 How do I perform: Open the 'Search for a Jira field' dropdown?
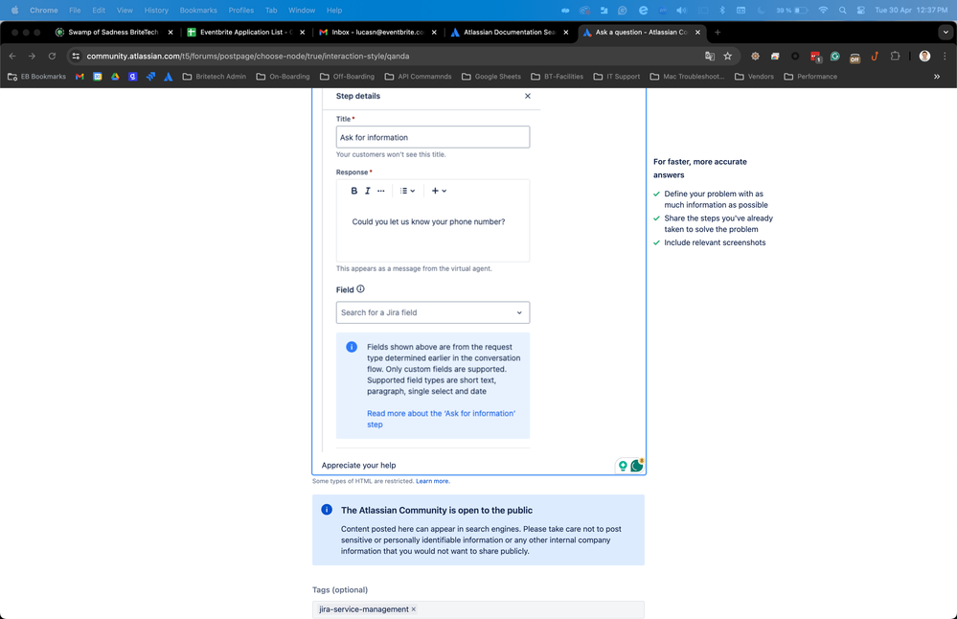[432, 312]
